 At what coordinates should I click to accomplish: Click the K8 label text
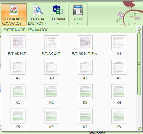119,127
